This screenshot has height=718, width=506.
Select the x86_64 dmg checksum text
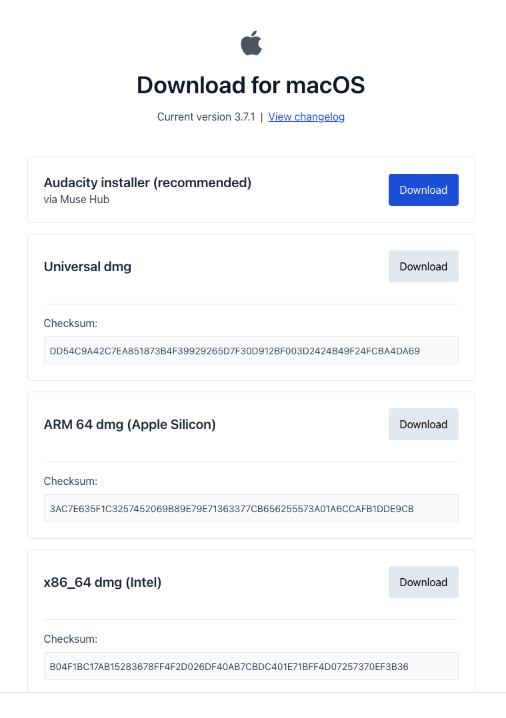pyautogui.click(x=251, y=665)
